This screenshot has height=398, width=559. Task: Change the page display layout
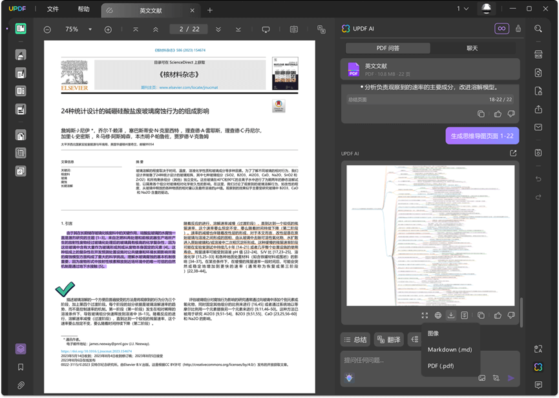[x=294, y=30]
